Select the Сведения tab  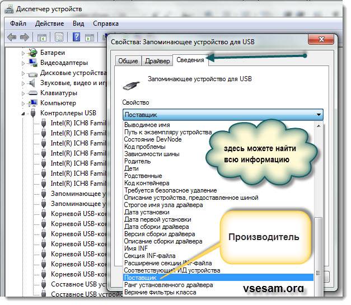click(x=190, y=60)
